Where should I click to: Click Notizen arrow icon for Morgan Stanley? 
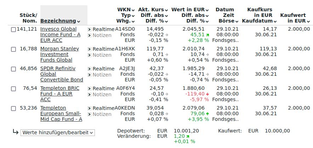point(90,55)
